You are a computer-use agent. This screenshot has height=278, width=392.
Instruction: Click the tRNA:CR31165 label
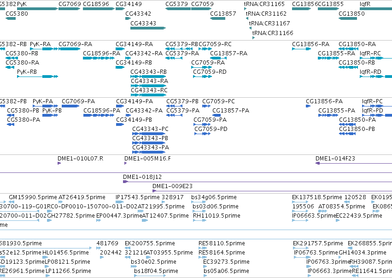264,4
